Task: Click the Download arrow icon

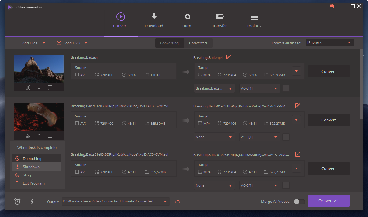Action: 154,16
